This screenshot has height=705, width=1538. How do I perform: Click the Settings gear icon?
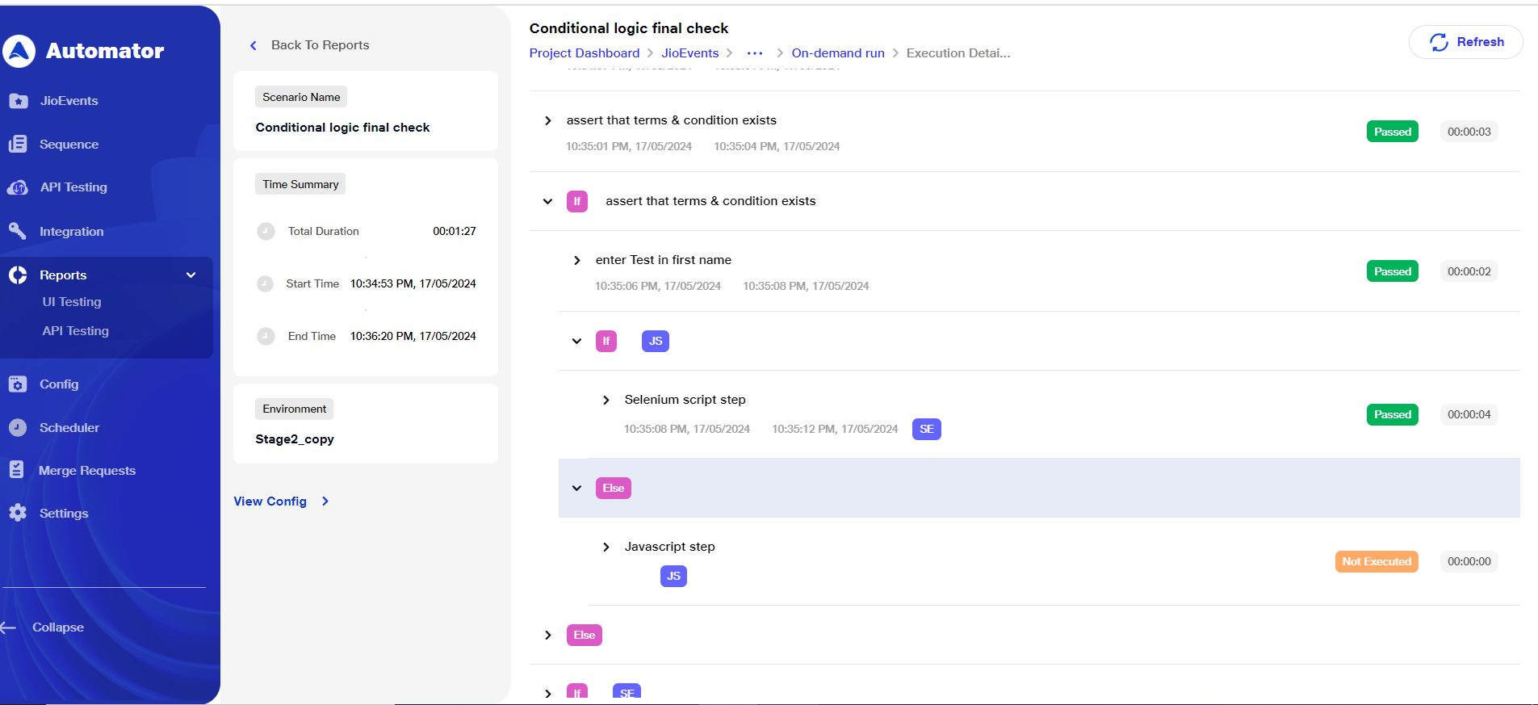point(18,513)
